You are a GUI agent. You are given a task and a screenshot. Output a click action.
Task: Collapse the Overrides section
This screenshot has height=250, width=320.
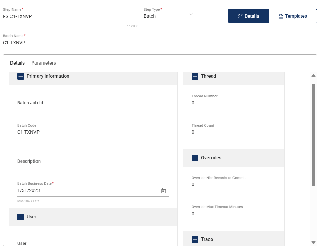tap(195, 158)
